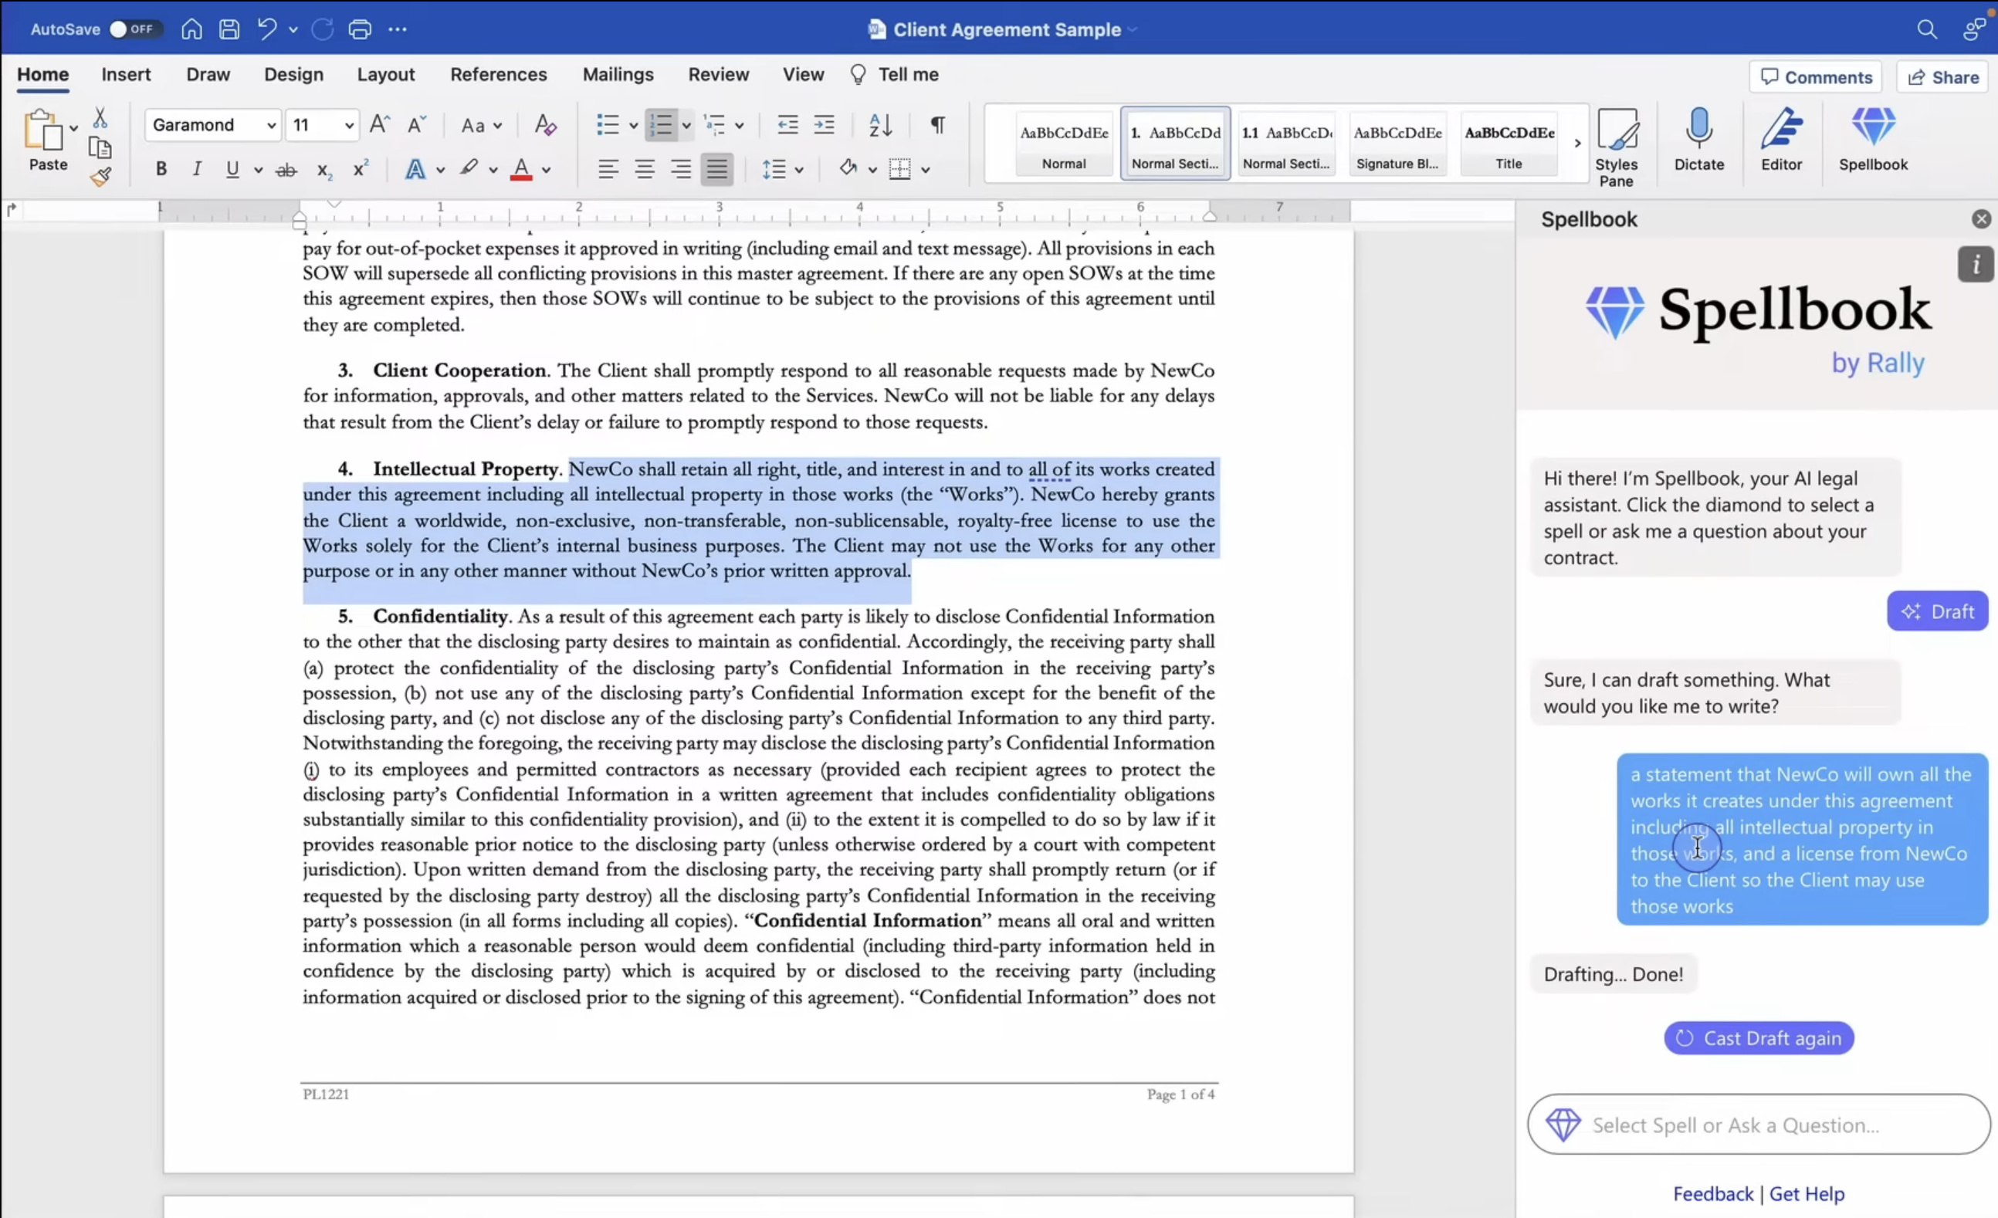Toggle the AutoSave switch

pos(132,29)
